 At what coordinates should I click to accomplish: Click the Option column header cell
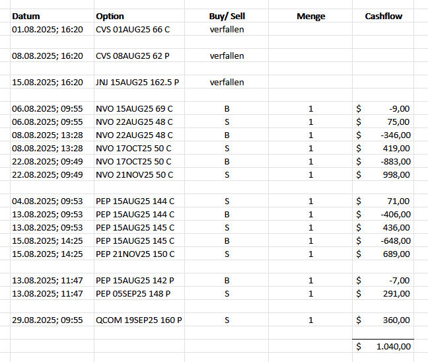[x=110, y=16]
